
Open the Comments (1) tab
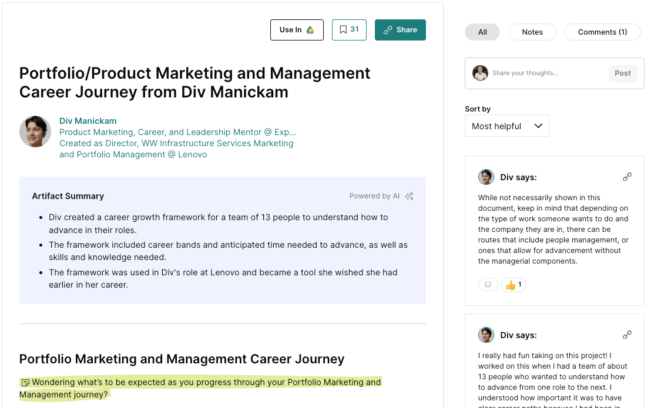[602, 32]
